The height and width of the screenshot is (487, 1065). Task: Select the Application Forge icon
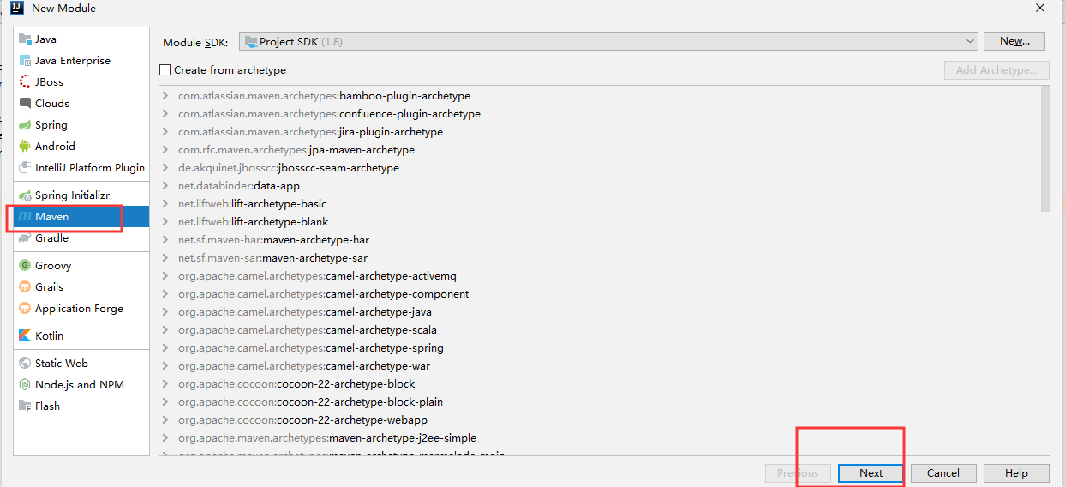coord(25,309)
